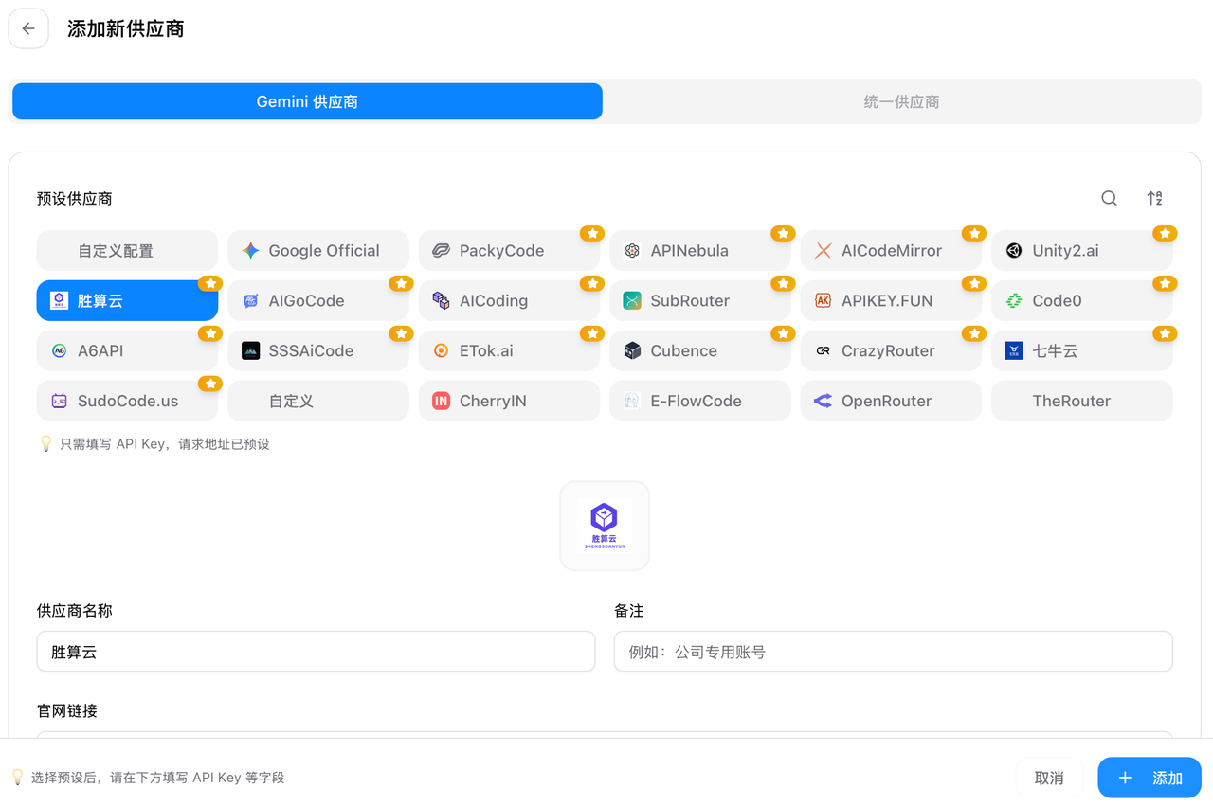
Task: Click the star badge on SudoCode.us
Action: 210,384
